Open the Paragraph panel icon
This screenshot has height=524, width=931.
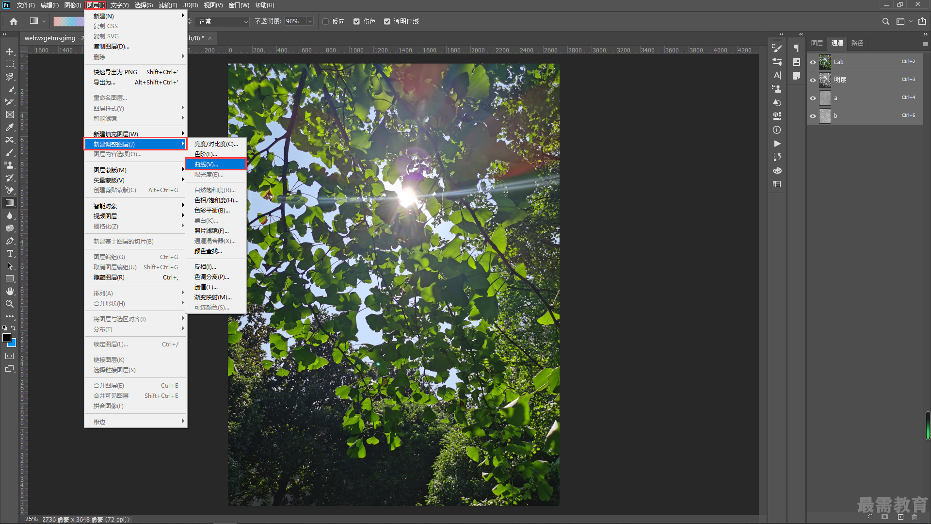tap(796, 48)
